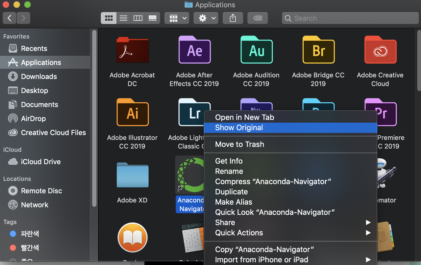Viewport: 421px width, 265px height.
Task: Click the Applications window title
Action: click(x=215, y=5)
